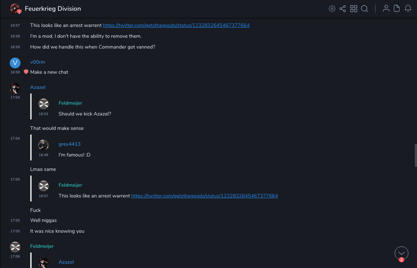
Task: Click the files document icon
Action: click(x=397, y=9)
